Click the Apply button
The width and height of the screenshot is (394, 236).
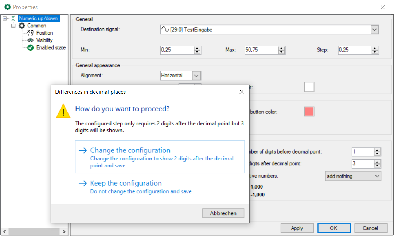pos(297,228)
